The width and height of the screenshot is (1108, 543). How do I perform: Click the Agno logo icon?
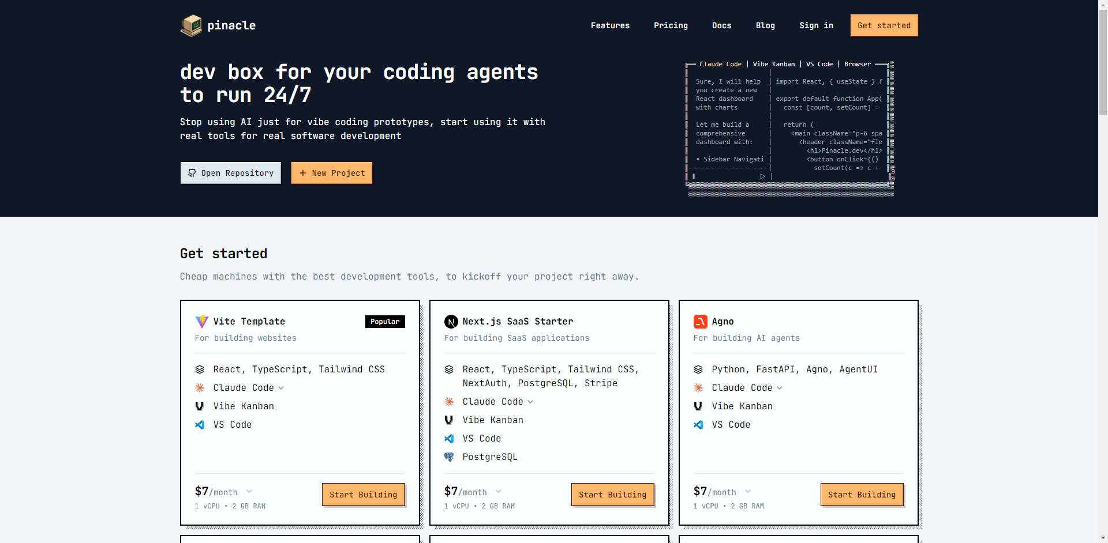click(x=700, y=322)
